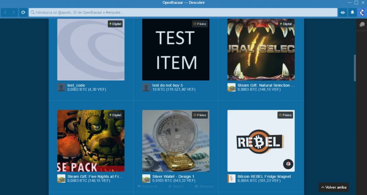Toggle the eye visibility icon in the header
Screen dimensions: 367x195
(x=343, y=13)
